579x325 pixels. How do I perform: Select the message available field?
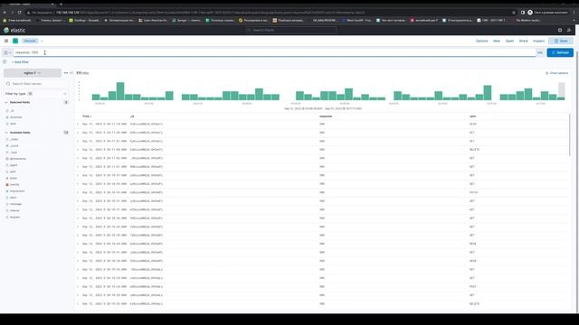15,204
